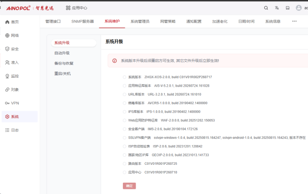Select the 应用特征库版本 radio button
This screenshot has height=194, width=308.
pyautogui.click(x=124, y=86)
